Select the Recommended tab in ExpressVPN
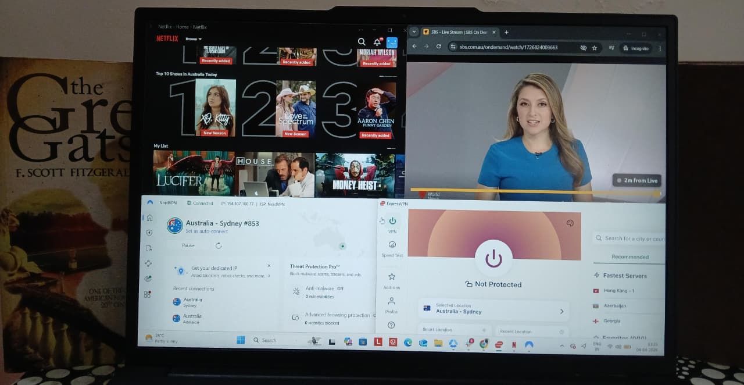Image resolution: width=744 pixels, height=385 pixels. pyautogui.click(x=629, y=256)
